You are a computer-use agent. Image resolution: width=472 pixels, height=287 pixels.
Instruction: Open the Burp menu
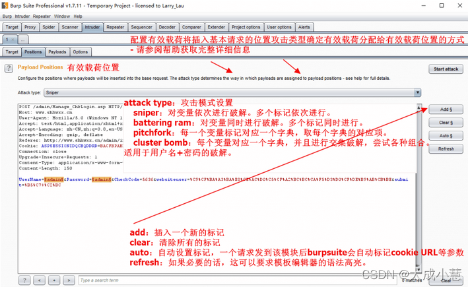coord(7,16)
